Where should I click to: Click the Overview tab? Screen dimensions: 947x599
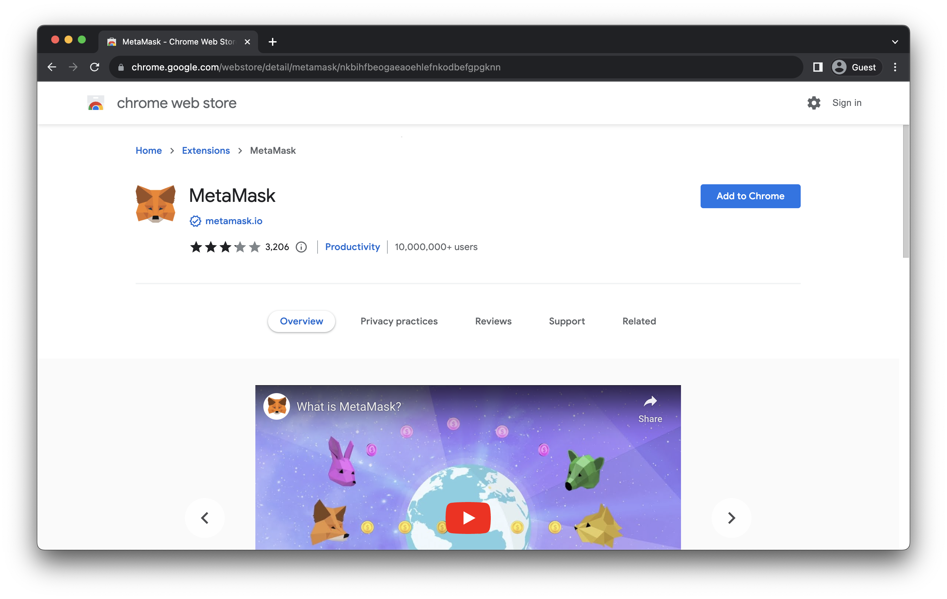(x=301, y=320)
